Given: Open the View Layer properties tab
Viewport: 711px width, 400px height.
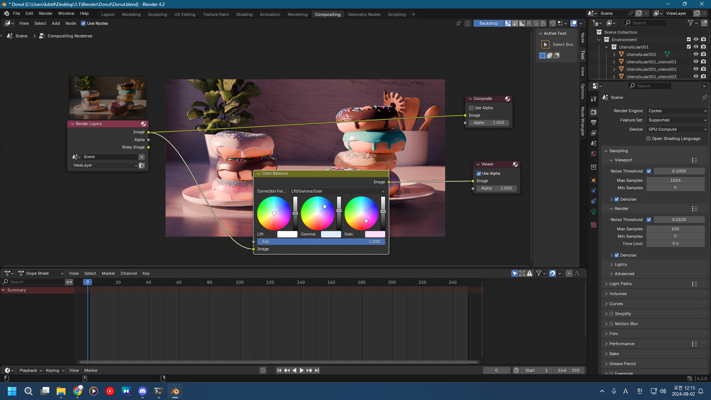Looking at the screenshot, I should tap(594, 133).
